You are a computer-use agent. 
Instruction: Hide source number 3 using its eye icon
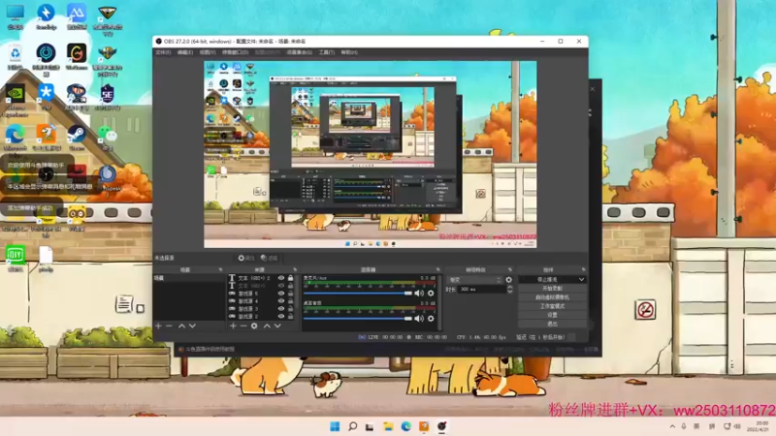click(x=281, y=308)
